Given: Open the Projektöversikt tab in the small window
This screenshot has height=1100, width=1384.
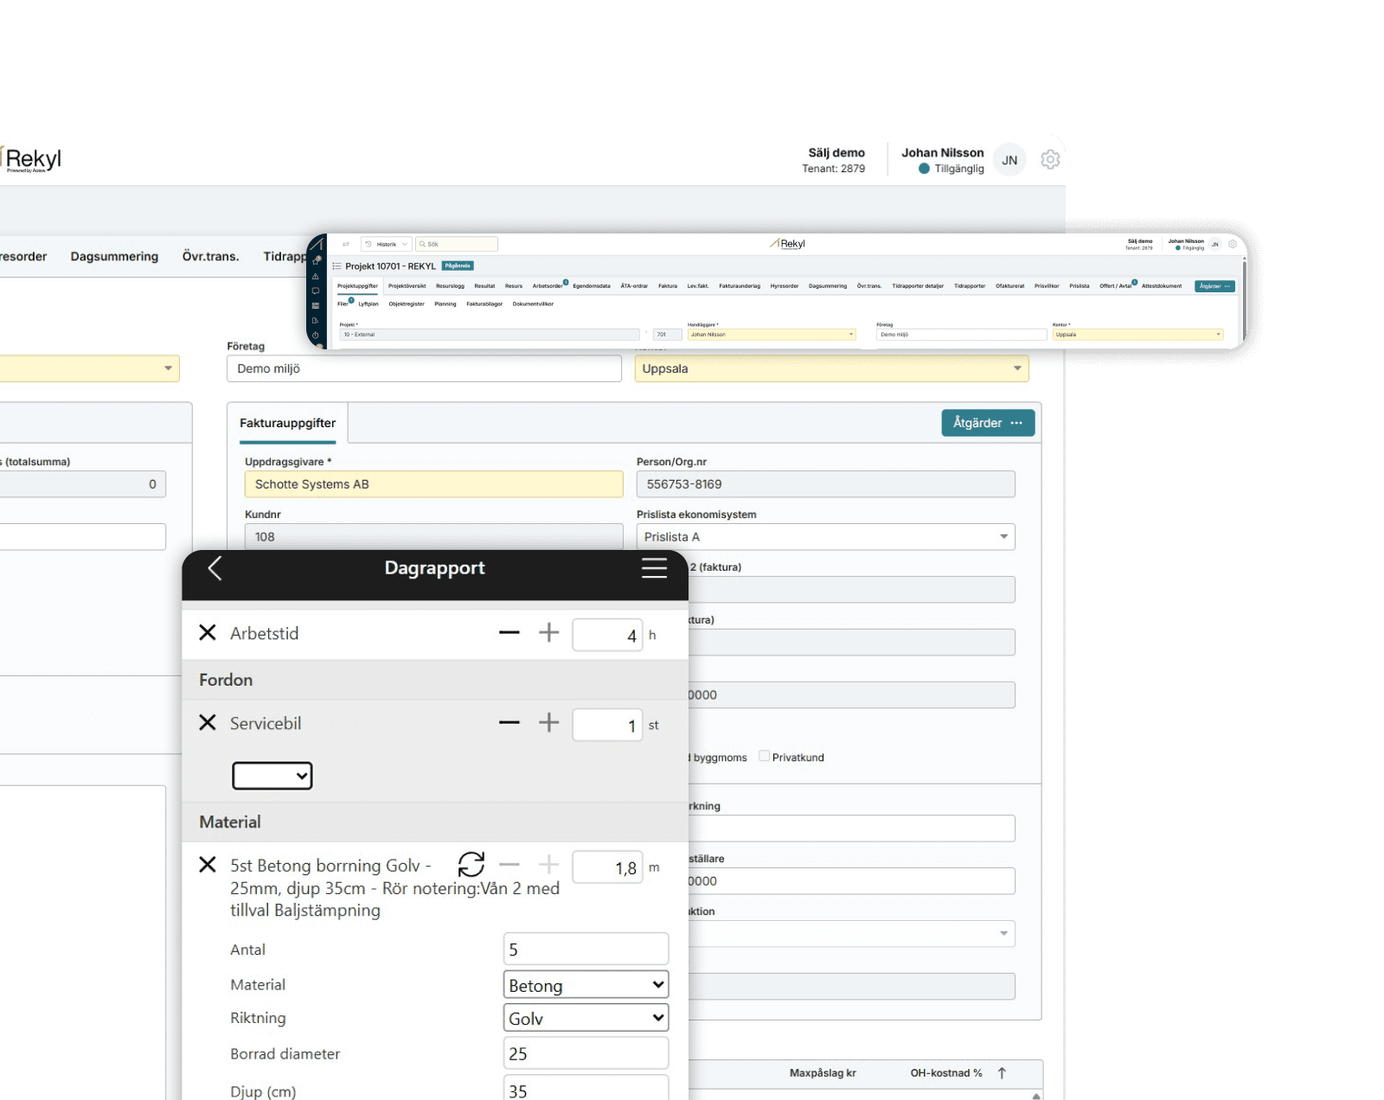Looking at the screenshot, I should point(407,286).
